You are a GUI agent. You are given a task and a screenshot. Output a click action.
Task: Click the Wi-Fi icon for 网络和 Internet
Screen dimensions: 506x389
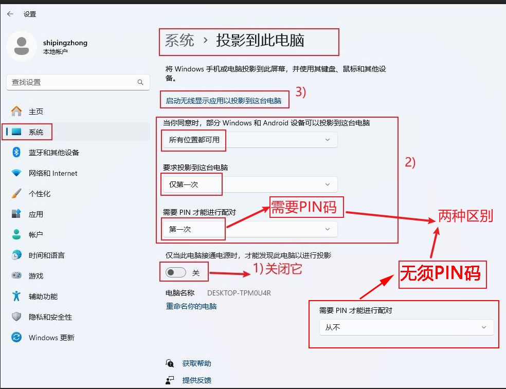(17, 173)
